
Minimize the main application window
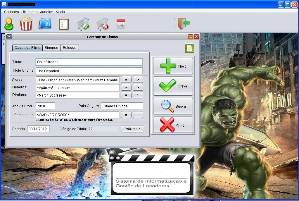coord(281,4)
